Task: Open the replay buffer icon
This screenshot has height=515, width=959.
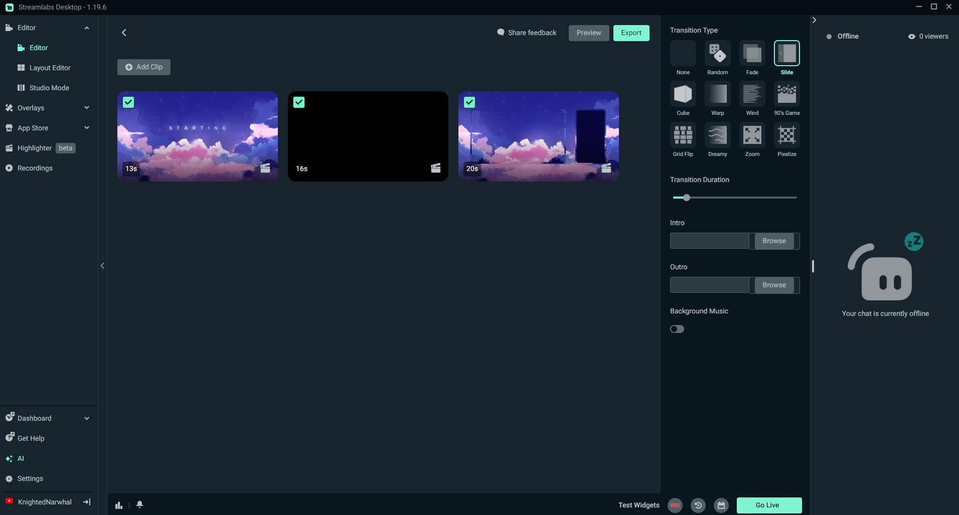Action: coord(698,505)
